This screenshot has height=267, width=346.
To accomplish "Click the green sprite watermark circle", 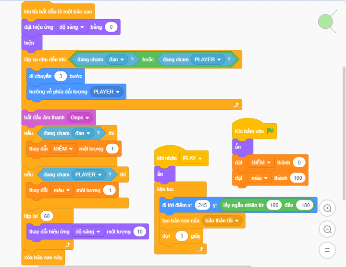I will coord(325,22).
